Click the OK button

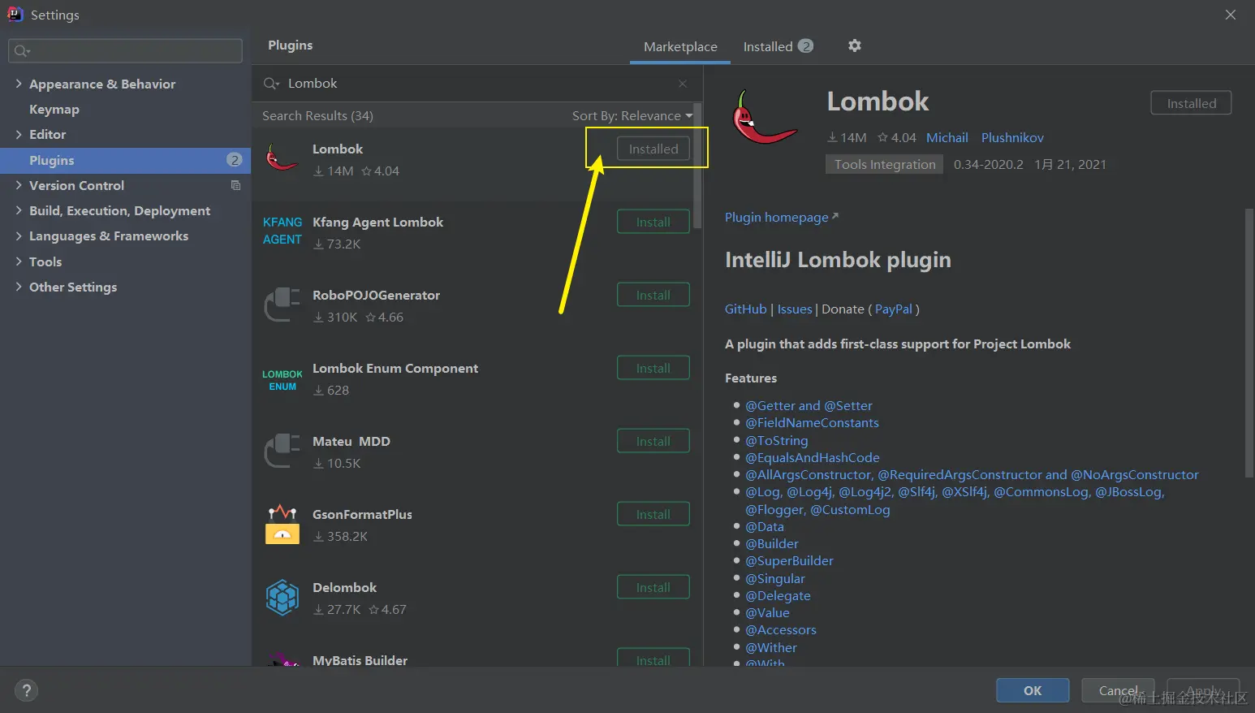point(1033,690)
